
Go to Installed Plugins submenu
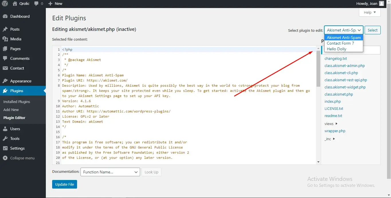click(x=17, y=102)
